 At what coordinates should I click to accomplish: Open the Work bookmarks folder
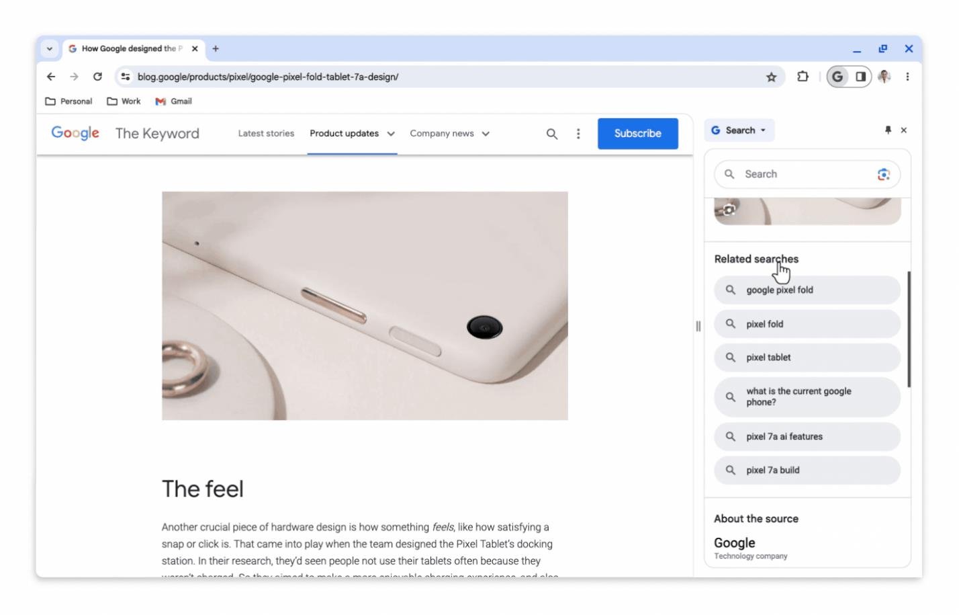click(124, 101)
